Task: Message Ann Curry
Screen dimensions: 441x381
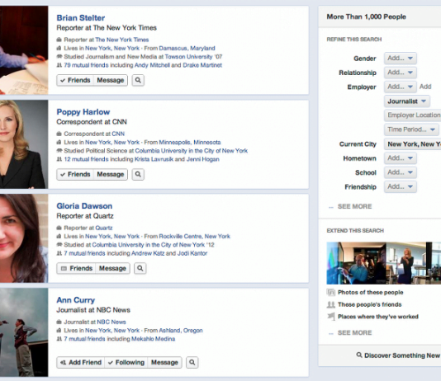Action: coord(164,363)
